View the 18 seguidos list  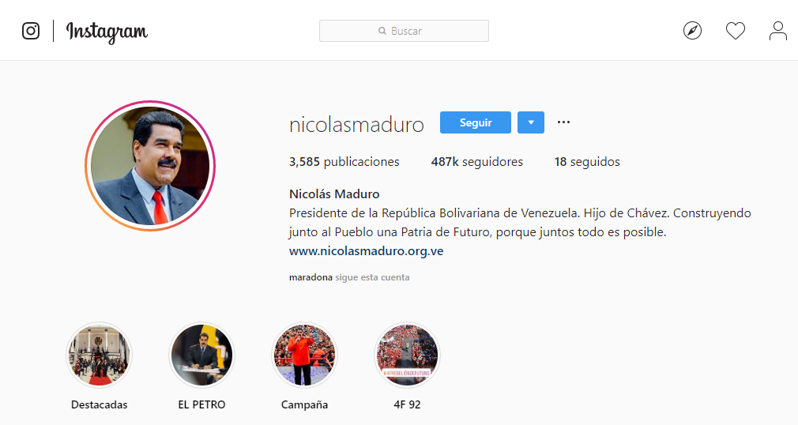coord(587,162)
